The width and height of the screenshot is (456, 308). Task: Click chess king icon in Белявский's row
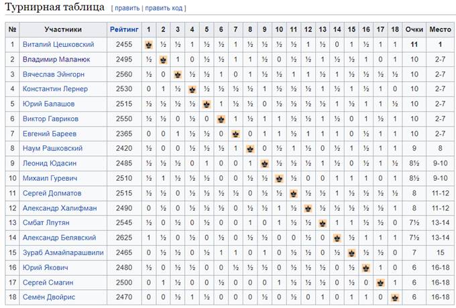click(337, 238)
